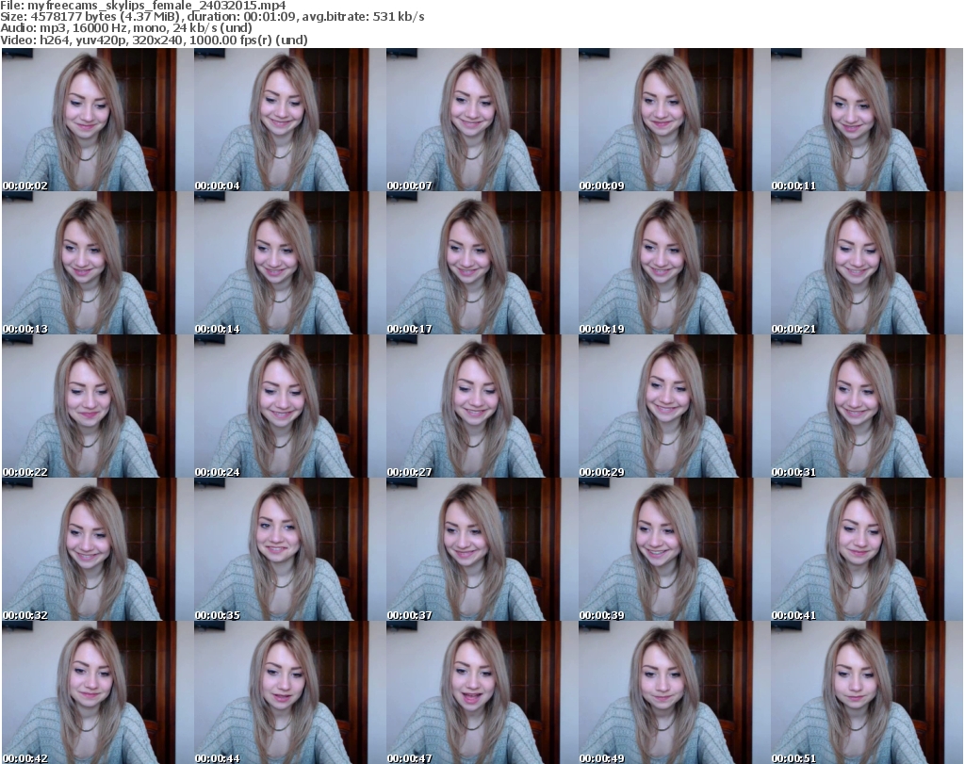The image size is (965, 764).
Task: Click the thumbnail frame stamped 00:00:02
Action: [x=97, y=120]
